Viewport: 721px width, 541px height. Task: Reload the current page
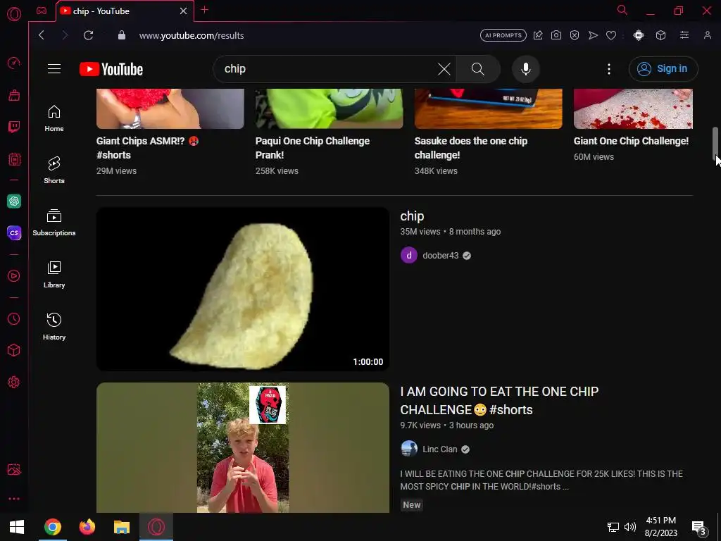pyautogui.click(x=88, y=35)
